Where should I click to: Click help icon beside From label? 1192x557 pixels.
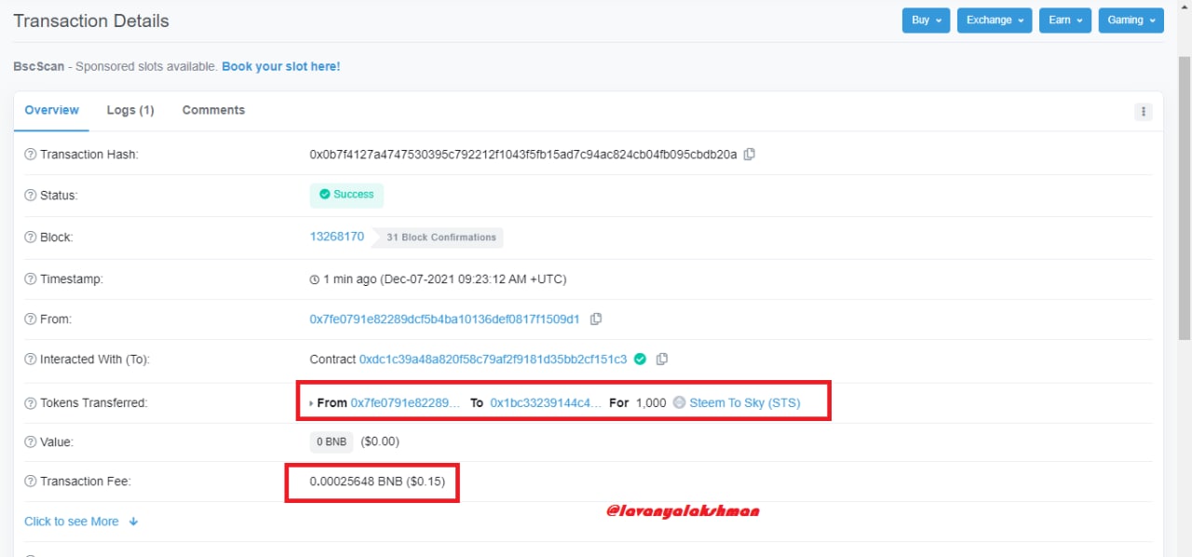[31, 319]
